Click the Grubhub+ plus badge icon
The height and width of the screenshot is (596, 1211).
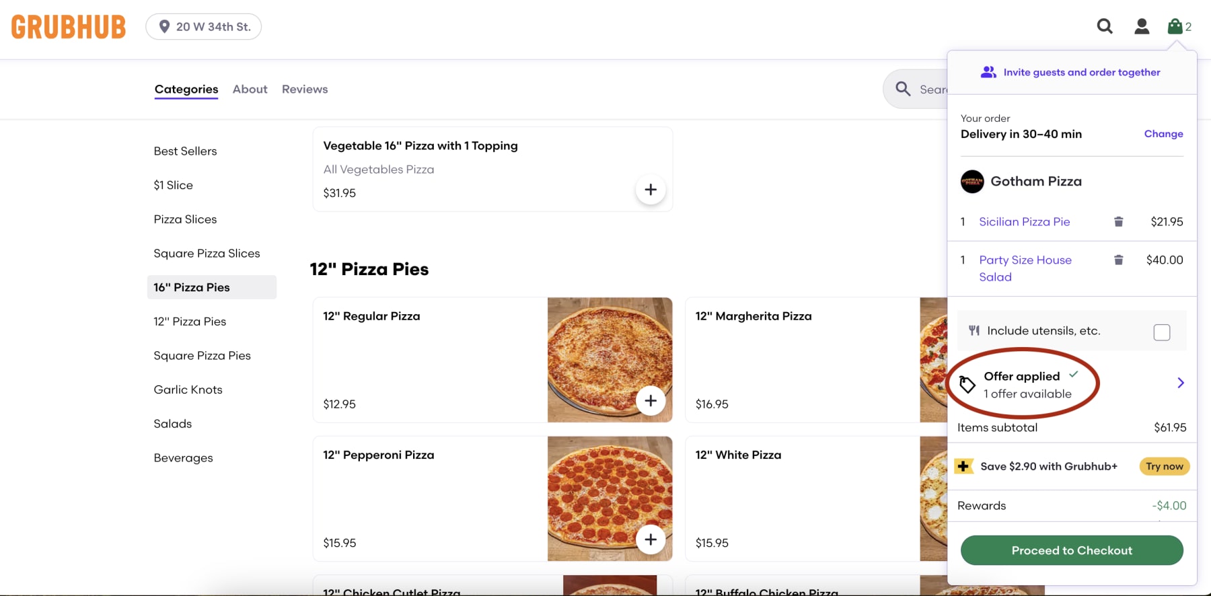[964, 466]
